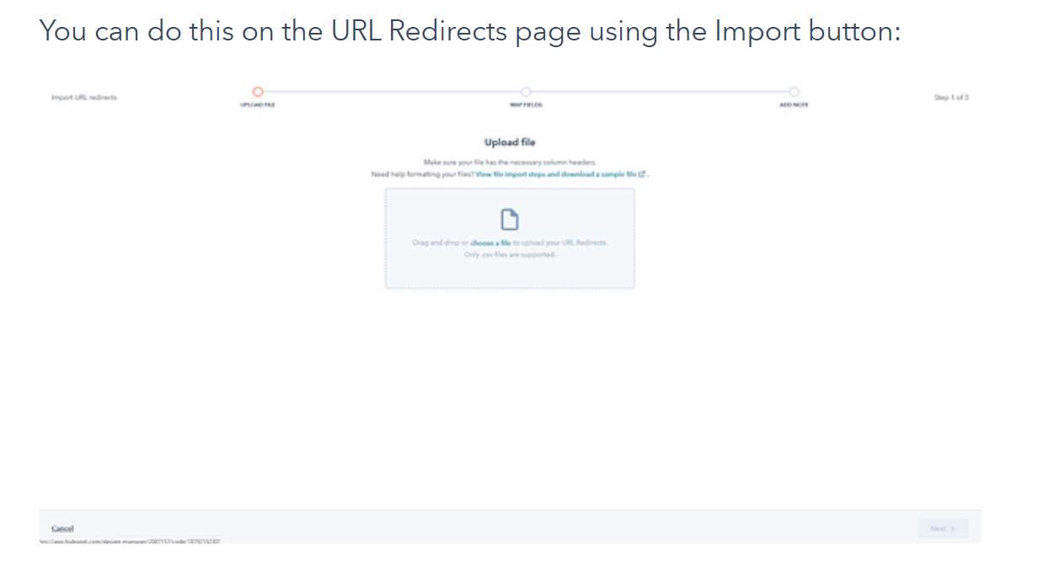The width and height of the screenshot is (1054, 567).
Task: Open the 'choose a file' link
Action: (484, 243)
